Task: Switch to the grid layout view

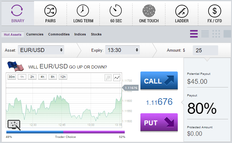Action: [216, 34]
